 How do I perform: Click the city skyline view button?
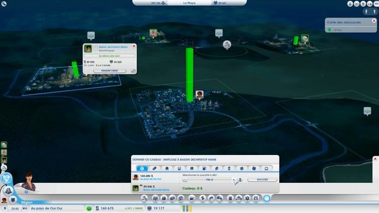[8, 191]
